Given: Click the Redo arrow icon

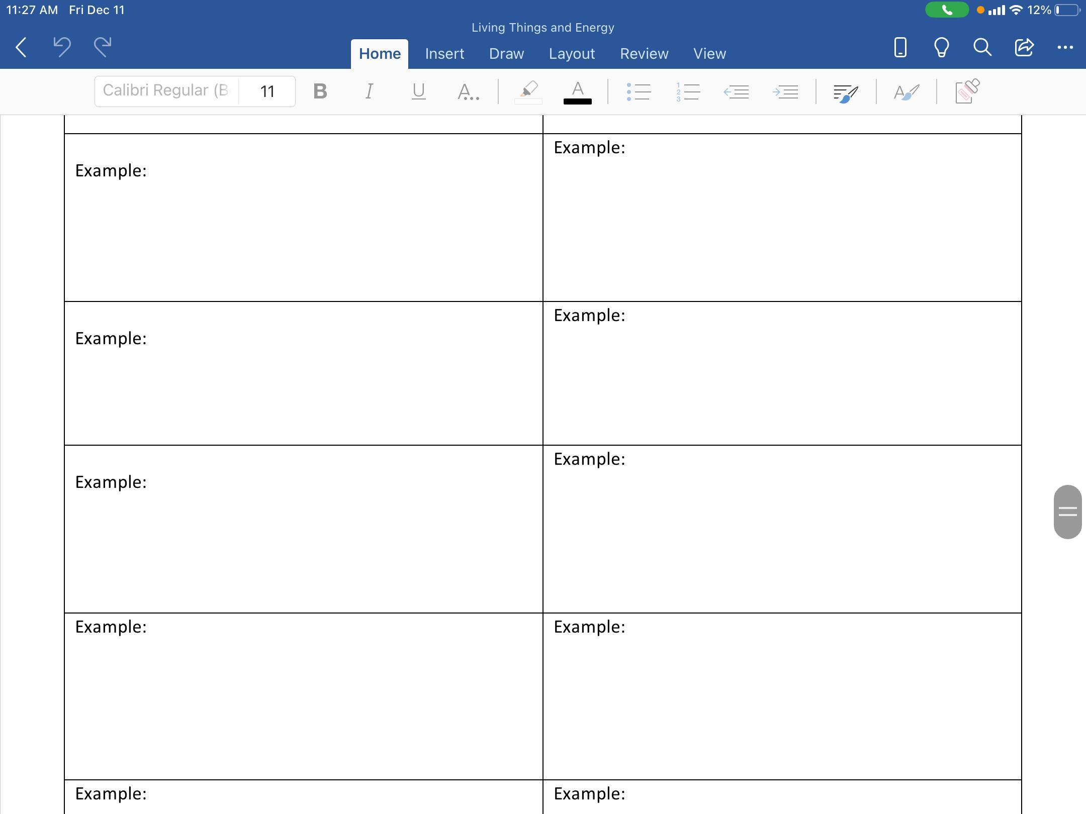Looking at the screenshot, I should coord(103,47).
